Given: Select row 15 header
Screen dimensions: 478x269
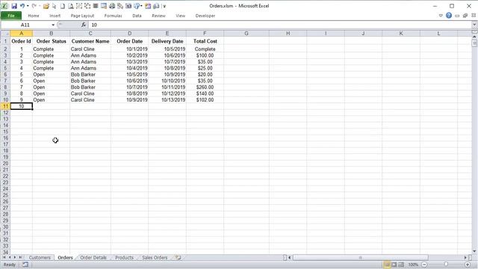Looking at the screenshot, I should point(5,132).
